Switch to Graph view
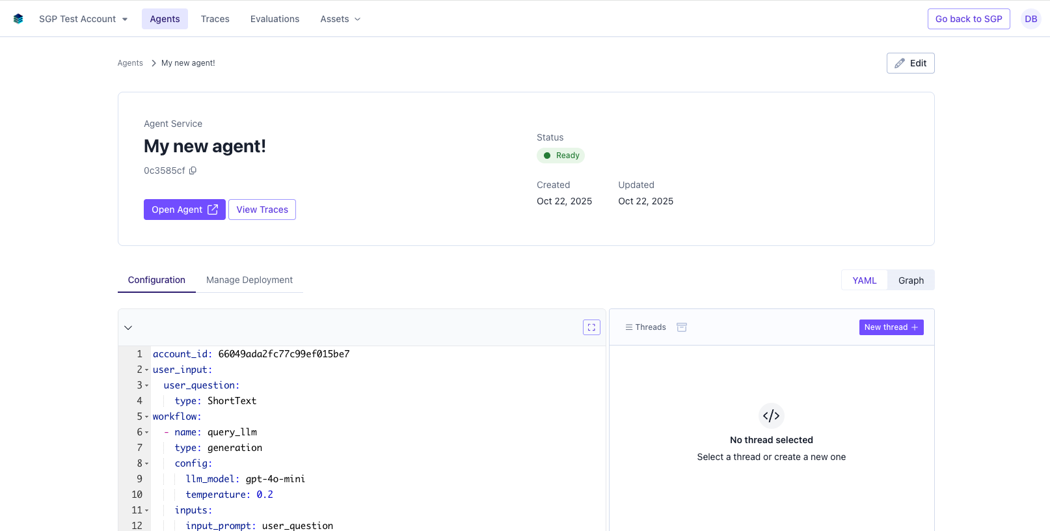The width and height of the screenshot is (1050, 531). click(x=911, y=280)
